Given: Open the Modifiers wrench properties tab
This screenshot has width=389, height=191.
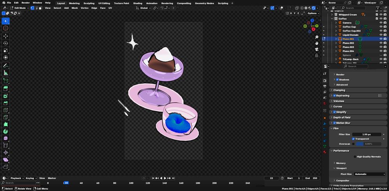Looking at the screenshot, I should pyautogui.click(x=325, y=124).
